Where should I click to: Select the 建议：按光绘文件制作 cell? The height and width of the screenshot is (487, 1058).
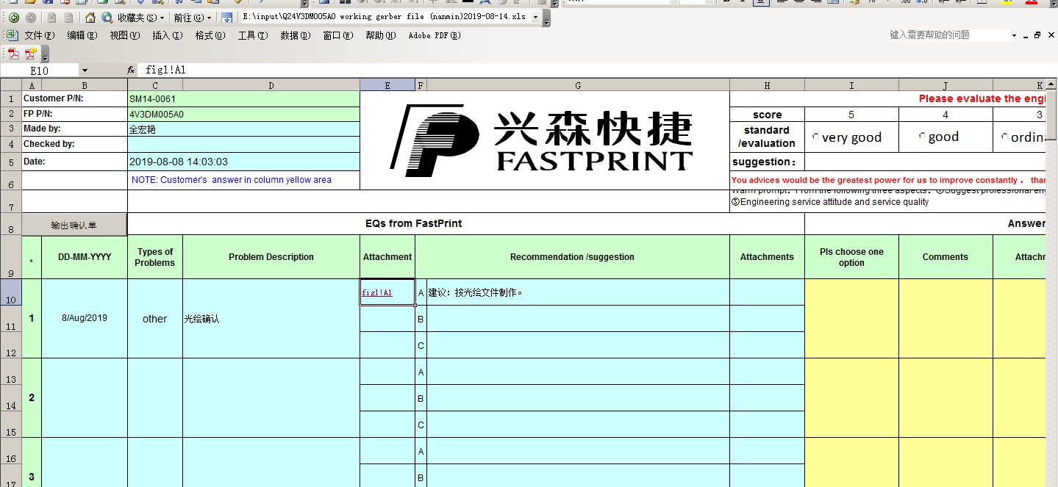point(578,292)
